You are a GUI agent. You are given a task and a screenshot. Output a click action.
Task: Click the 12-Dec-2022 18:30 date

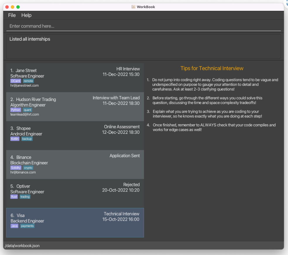[121, 132]
